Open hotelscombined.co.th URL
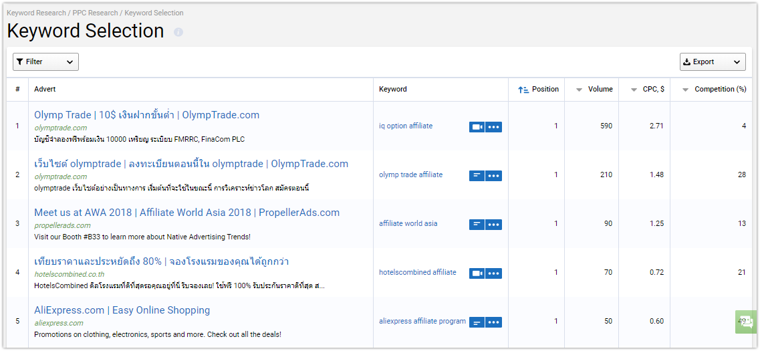The height and width of the screenshot is (351, 760). [x=70, y=274]
